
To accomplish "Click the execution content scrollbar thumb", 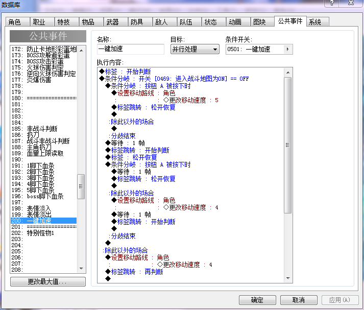I will click(288, 145).
